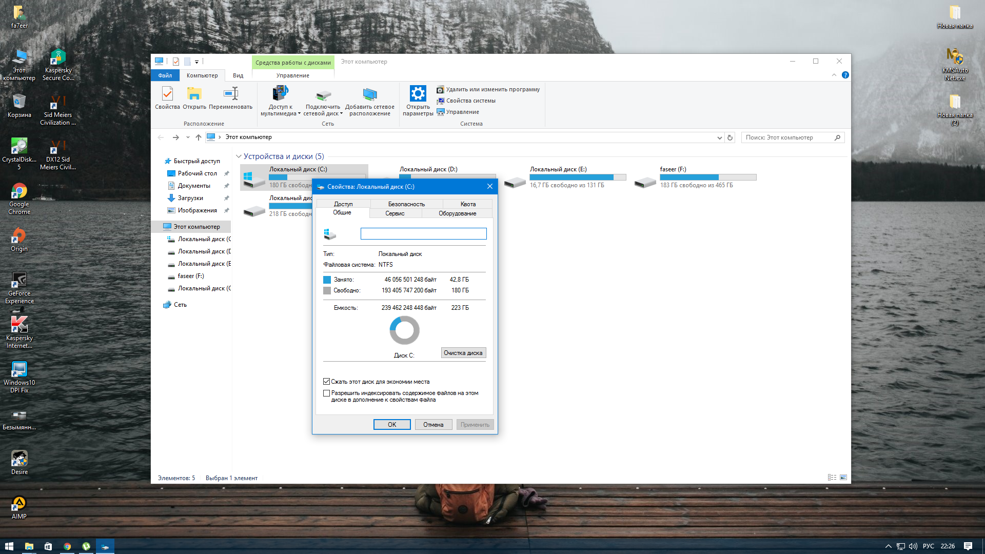
Task: Click the 'Очистка диска' button
Action: (x=463, y=353)
